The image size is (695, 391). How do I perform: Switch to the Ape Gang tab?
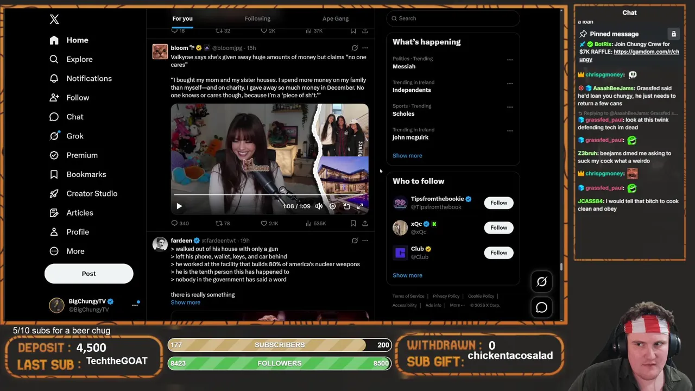coord(336,18)
